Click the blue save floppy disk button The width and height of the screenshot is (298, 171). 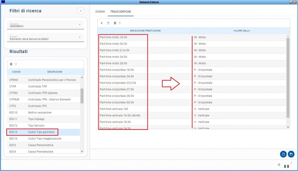coord(291,154)
